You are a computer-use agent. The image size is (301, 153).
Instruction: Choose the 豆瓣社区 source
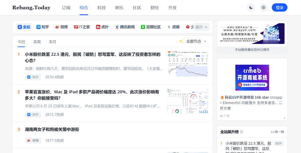[151, 27]
